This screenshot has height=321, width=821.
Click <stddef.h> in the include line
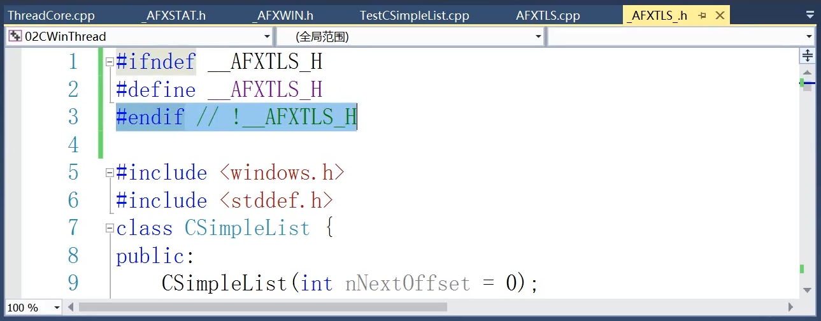(276, 201)
